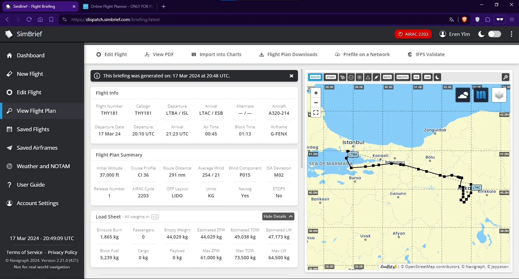Click the map search magnifier icon
The width and height of the screenshot is (519, 279).
(x=505, y=77)
